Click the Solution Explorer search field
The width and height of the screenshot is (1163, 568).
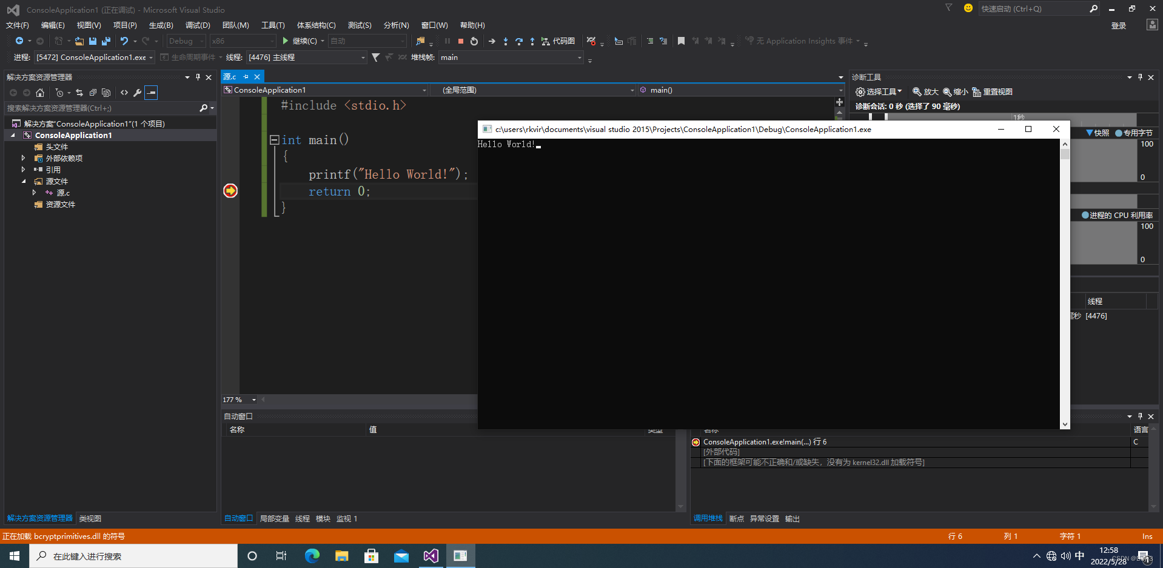pyautogui.click(x=103, y=108)
